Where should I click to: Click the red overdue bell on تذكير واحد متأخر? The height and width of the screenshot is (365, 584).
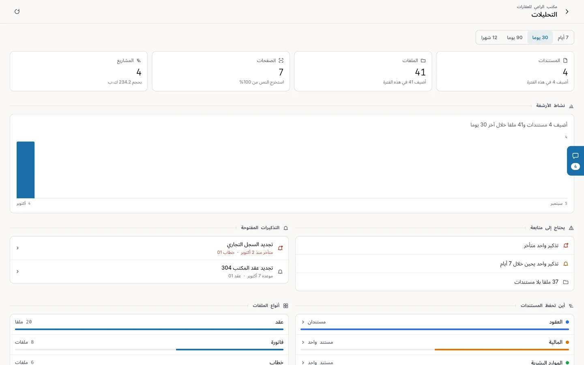[x=566, y=245]
